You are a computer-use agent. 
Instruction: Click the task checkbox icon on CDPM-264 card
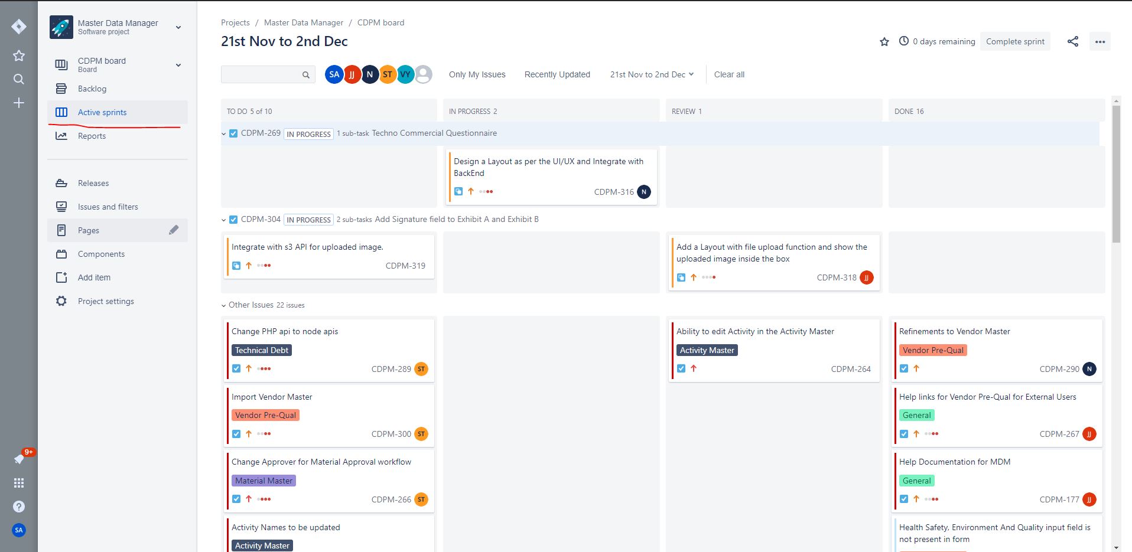coord(681,368)
